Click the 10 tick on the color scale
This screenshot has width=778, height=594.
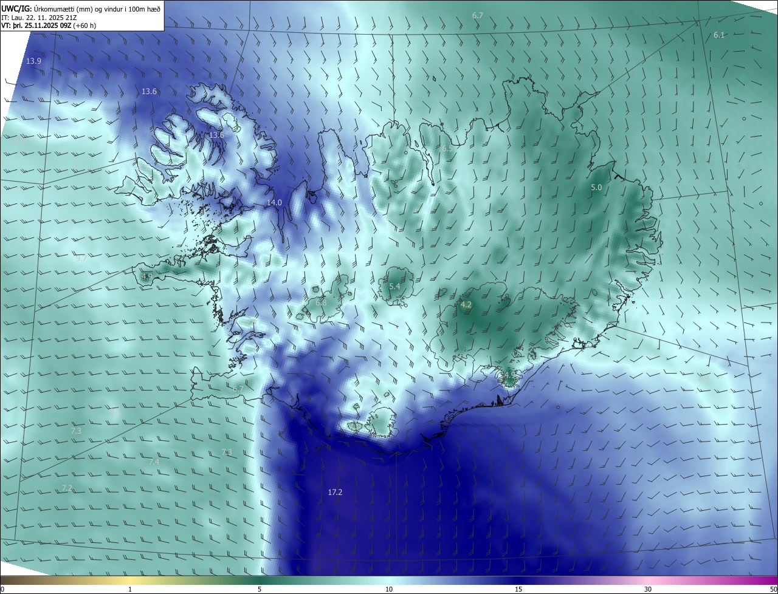tap(389, 589)
